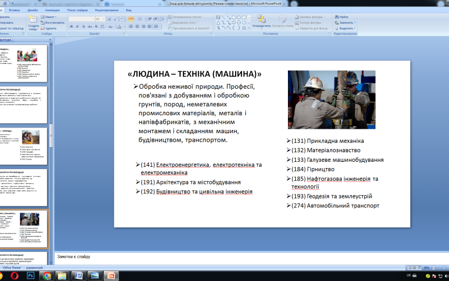449x281 pixels.
Task: Select the rectangle shape
Action: 233,17
